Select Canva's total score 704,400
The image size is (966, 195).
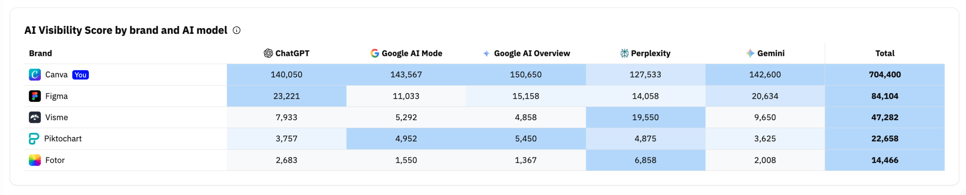tap(885, 74)
